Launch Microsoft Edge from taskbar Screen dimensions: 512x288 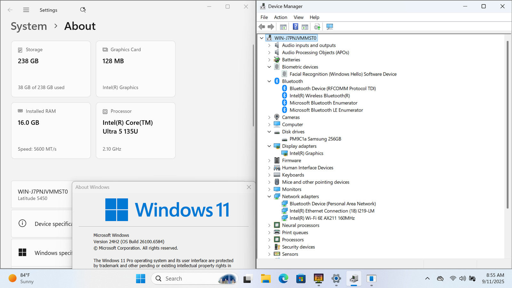point(283,279)
